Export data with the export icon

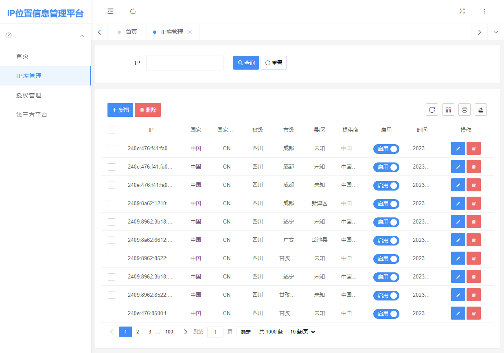pyautogui.click(x=480, y=110)
